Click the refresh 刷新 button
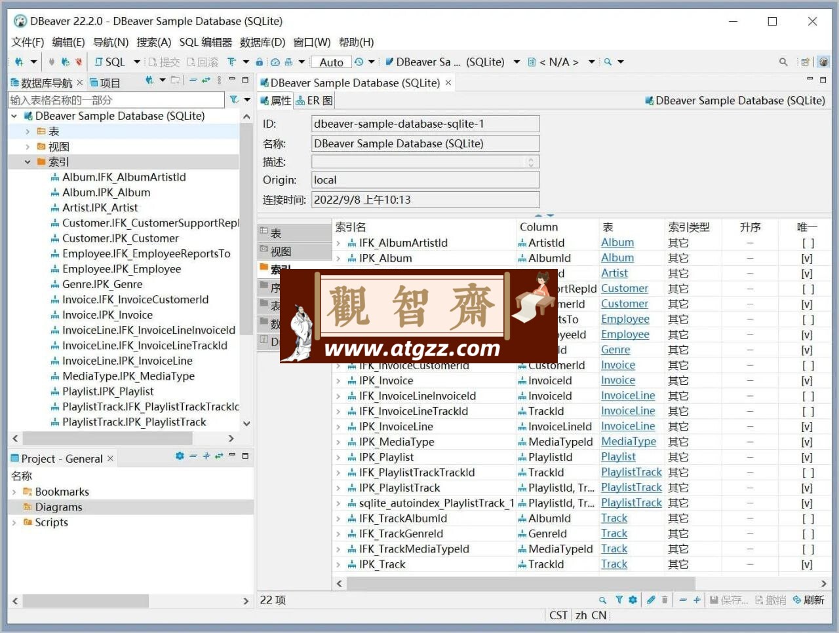 click(x=809, y=600)
